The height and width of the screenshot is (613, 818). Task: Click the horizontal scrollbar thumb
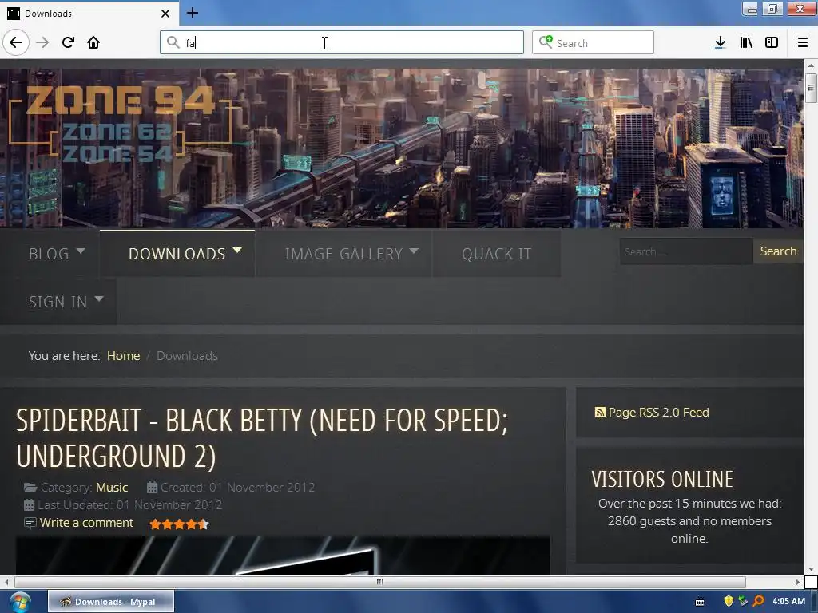379,582
